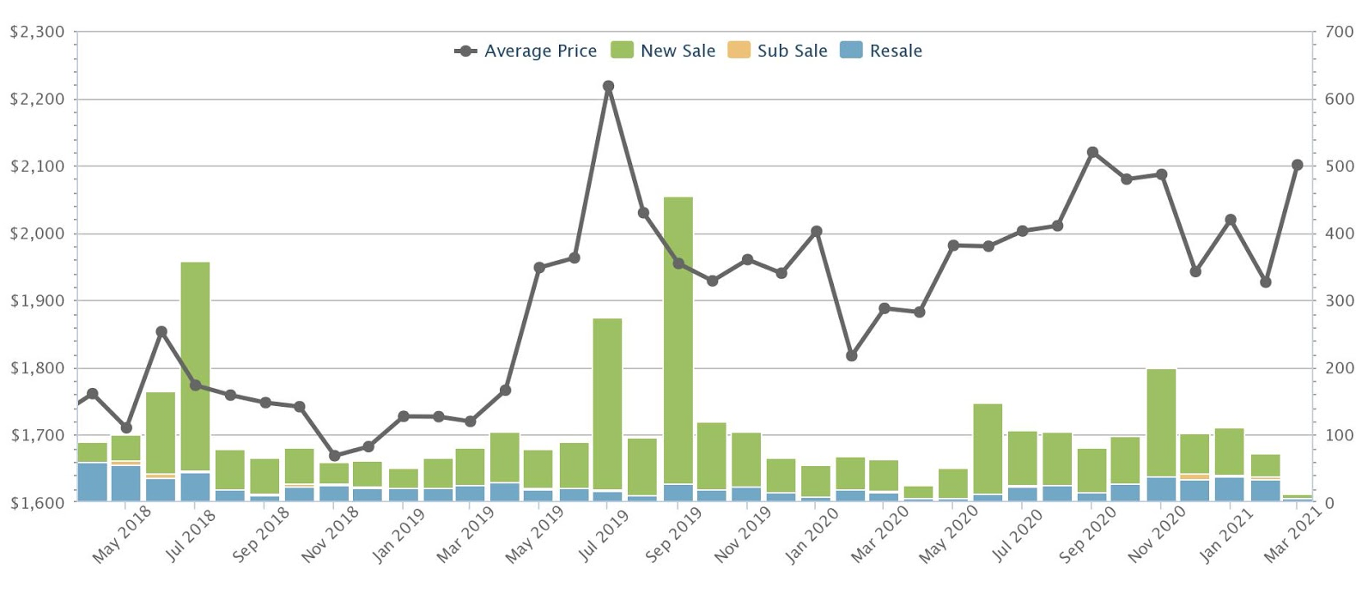Click the green Nov 2020 New Sale bar

[1161, 423]
